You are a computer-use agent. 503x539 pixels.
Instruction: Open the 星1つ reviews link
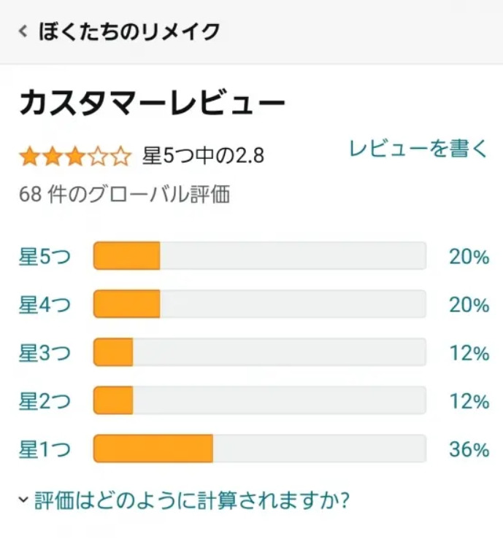pos(45,449)
